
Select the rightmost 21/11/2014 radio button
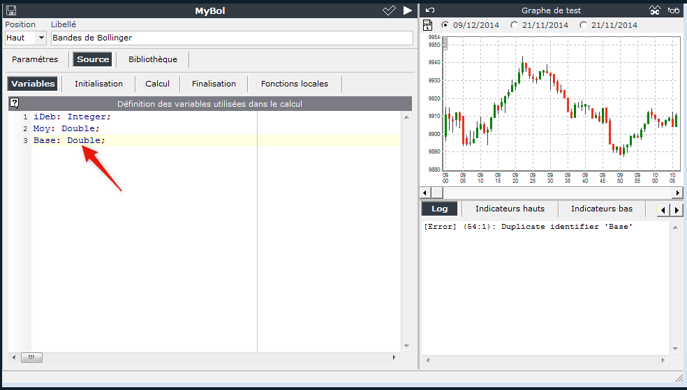pos(583,25)
